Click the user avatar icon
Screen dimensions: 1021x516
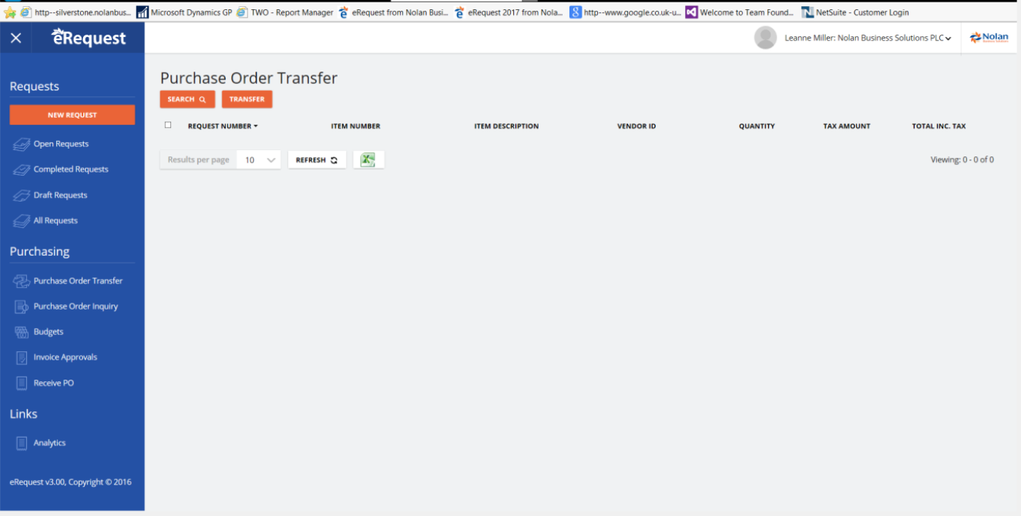click(x=764, y=38)
